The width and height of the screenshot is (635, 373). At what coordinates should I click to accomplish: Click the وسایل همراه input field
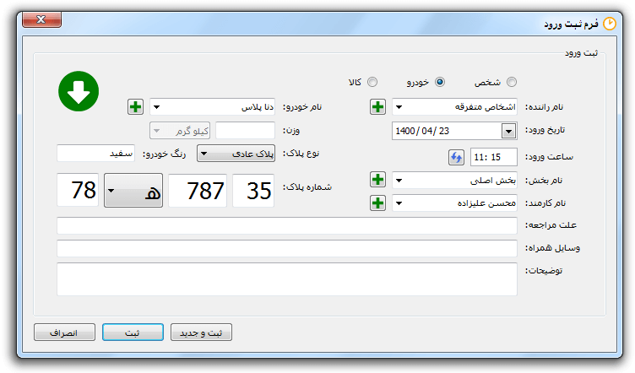287,248
